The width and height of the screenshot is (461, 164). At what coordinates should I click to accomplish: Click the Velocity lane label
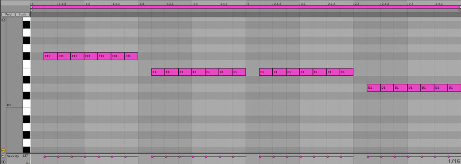[13, 156]
